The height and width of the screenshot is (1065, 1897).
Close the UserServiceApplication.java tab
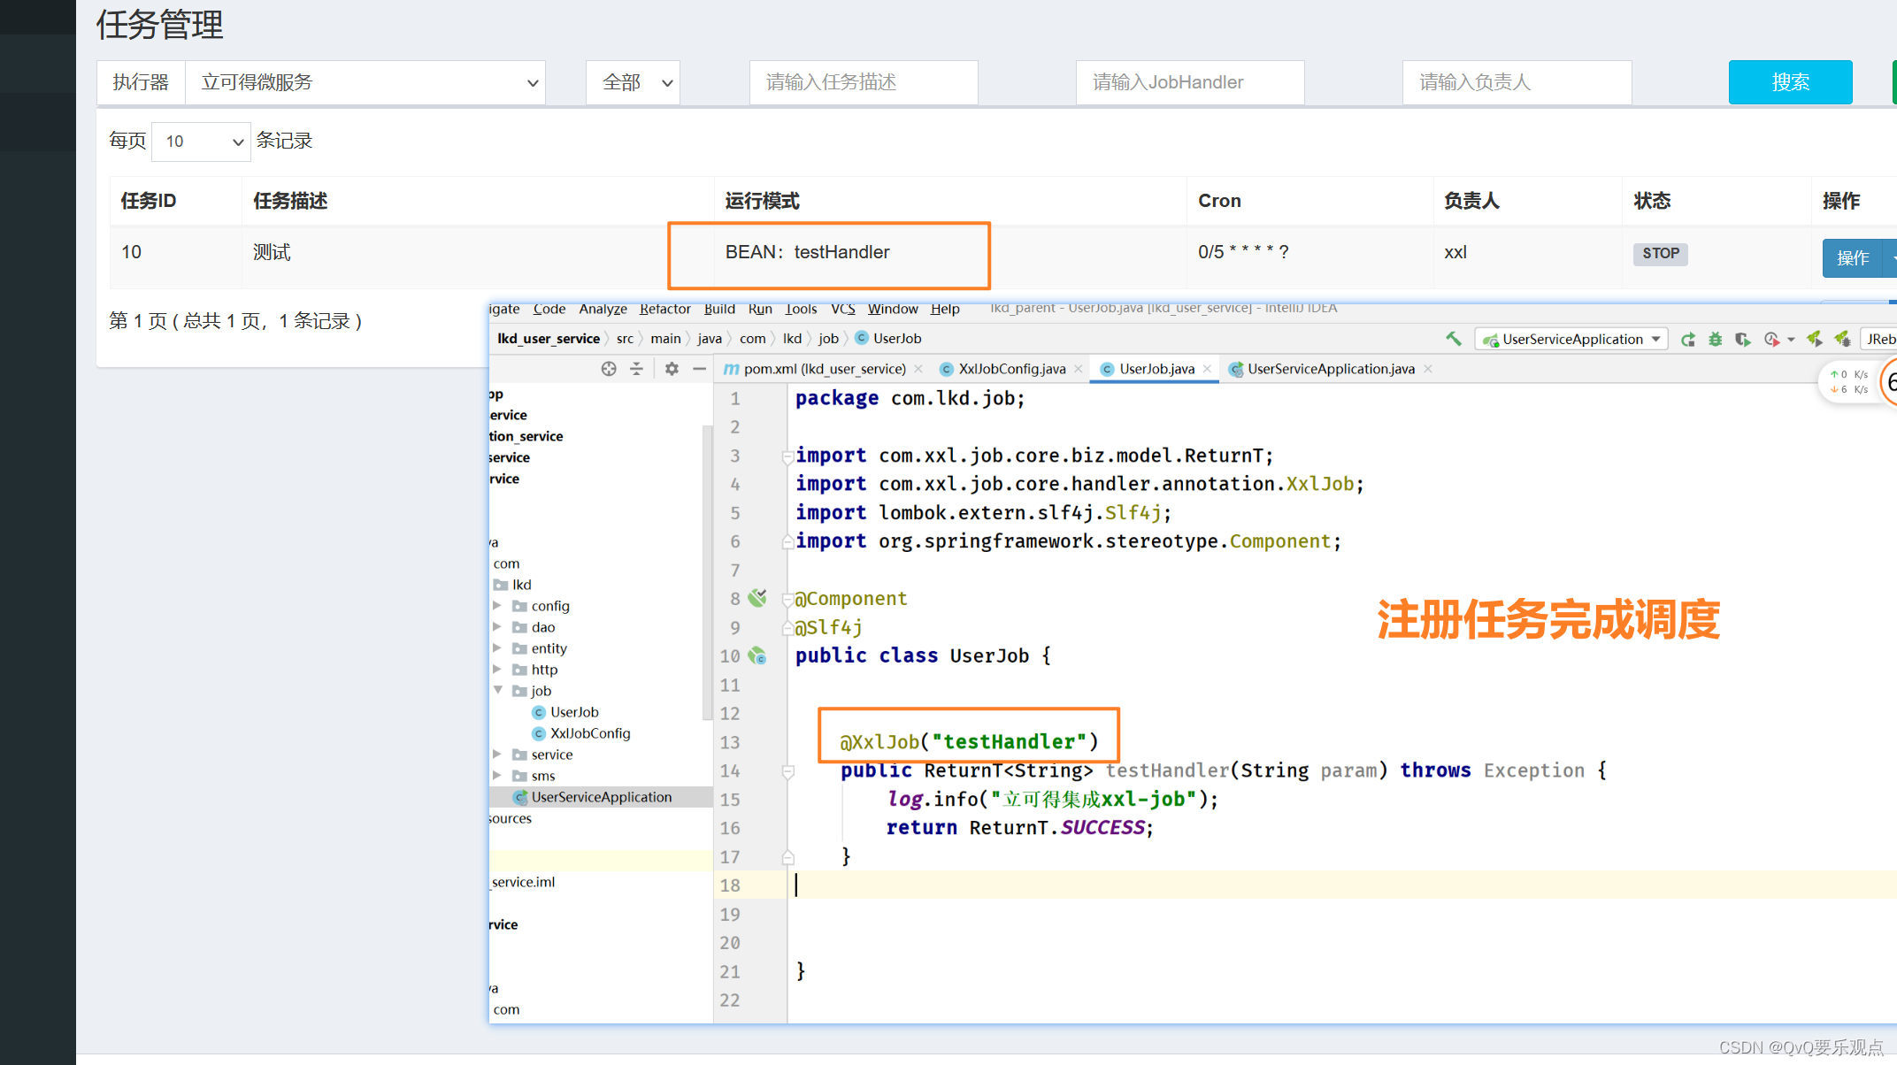coord(1428,369)
